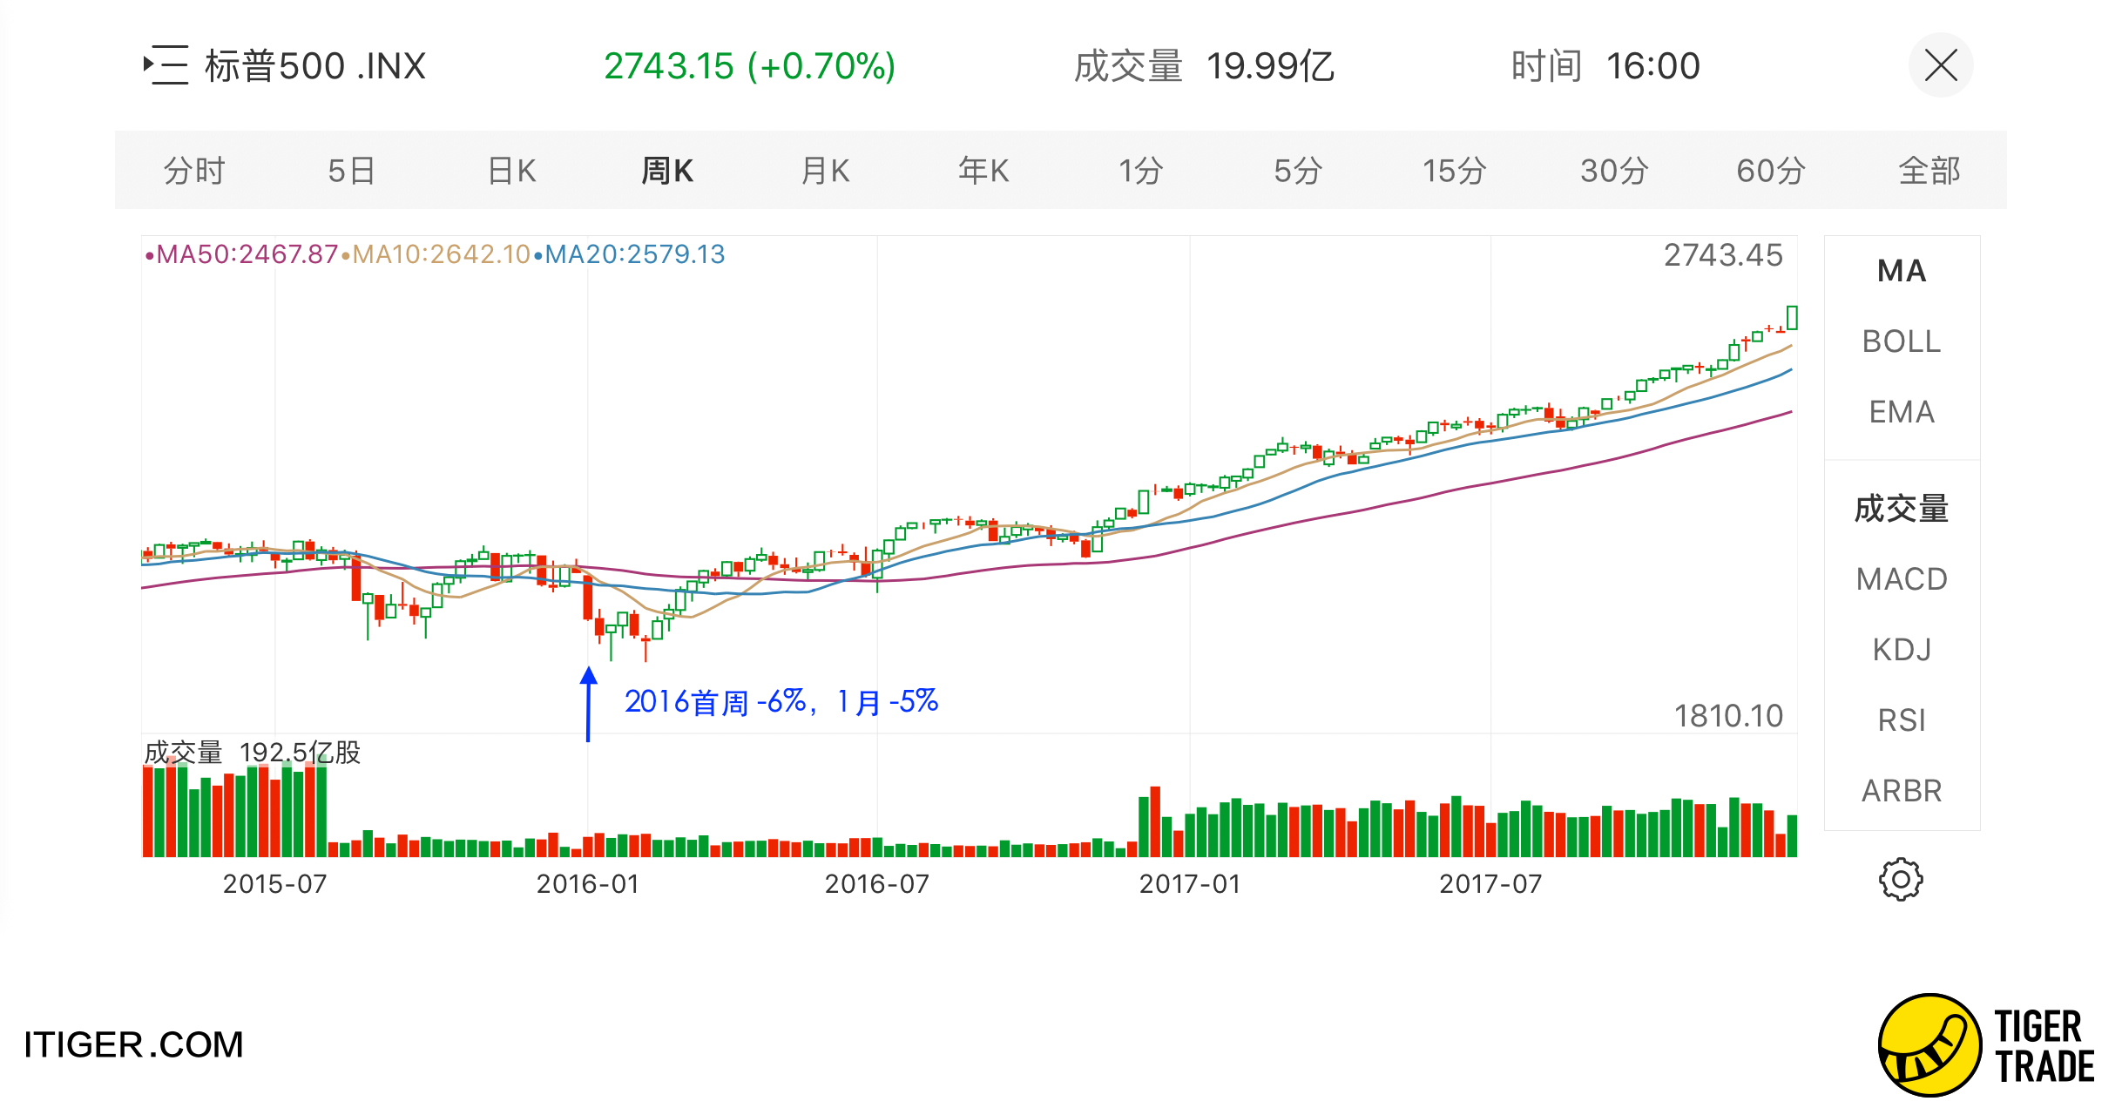Select the 60分 timeframe

[1770, 171]
